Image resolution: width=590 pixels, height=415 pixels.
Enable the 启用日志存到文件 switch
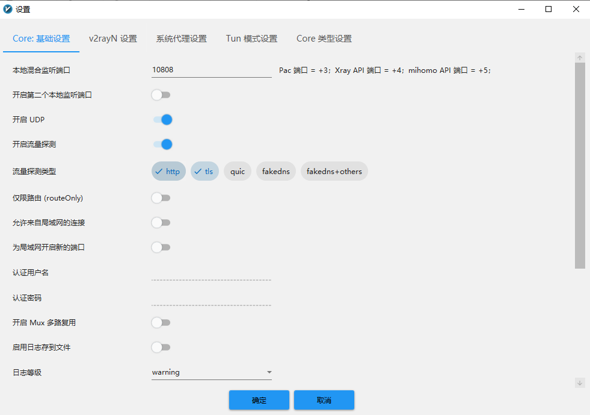pos(161,347)
